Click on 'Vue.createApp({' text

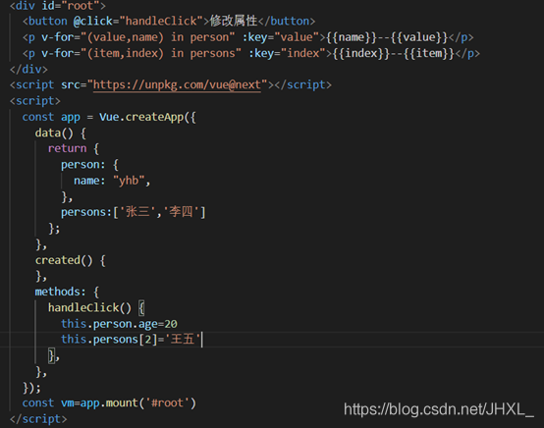coord(147,117)
